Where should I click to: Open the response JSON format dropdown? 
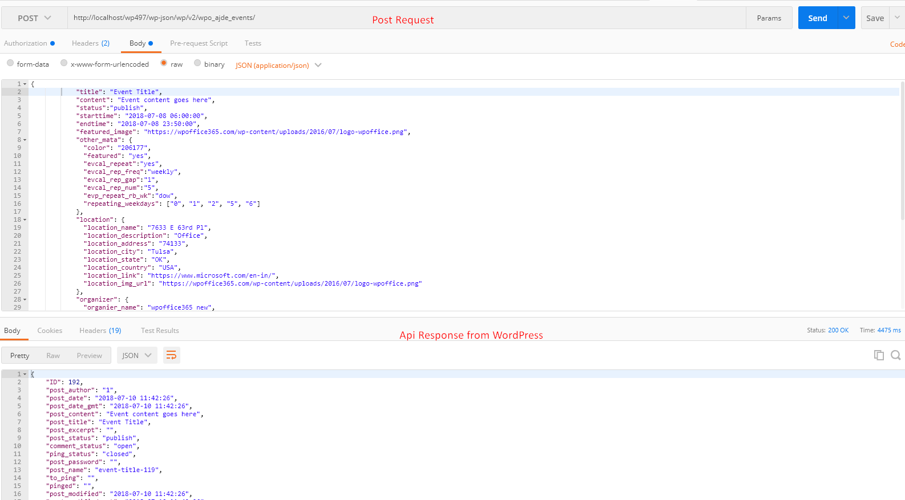[137, 355]
